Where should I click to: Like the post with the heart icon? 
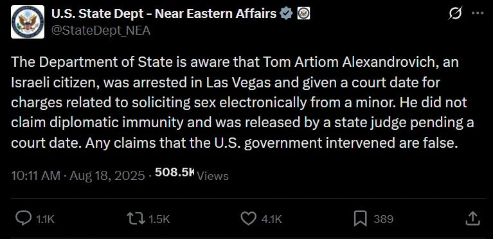coord(248,218)
